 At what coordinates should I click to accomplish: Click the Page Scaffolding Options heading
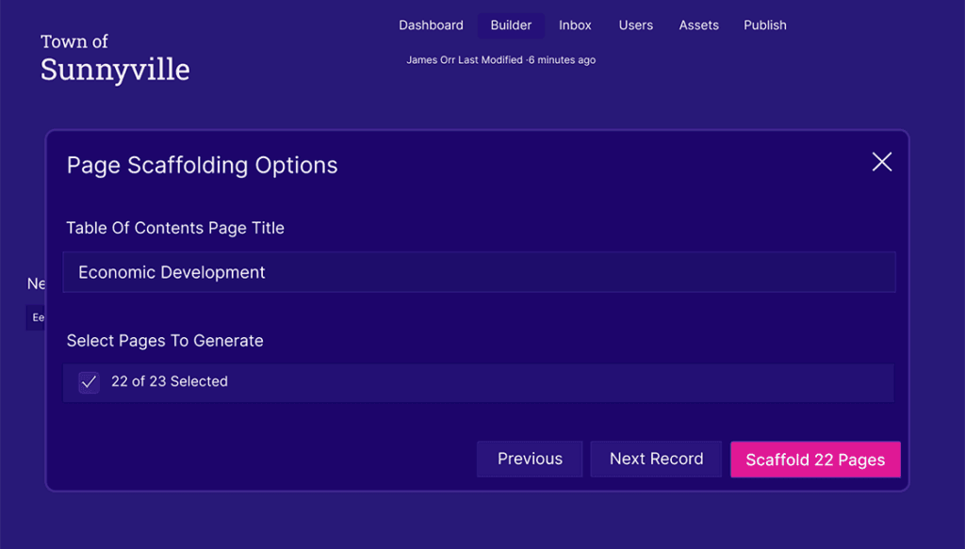pyautogui.click(x=202, y=166)
